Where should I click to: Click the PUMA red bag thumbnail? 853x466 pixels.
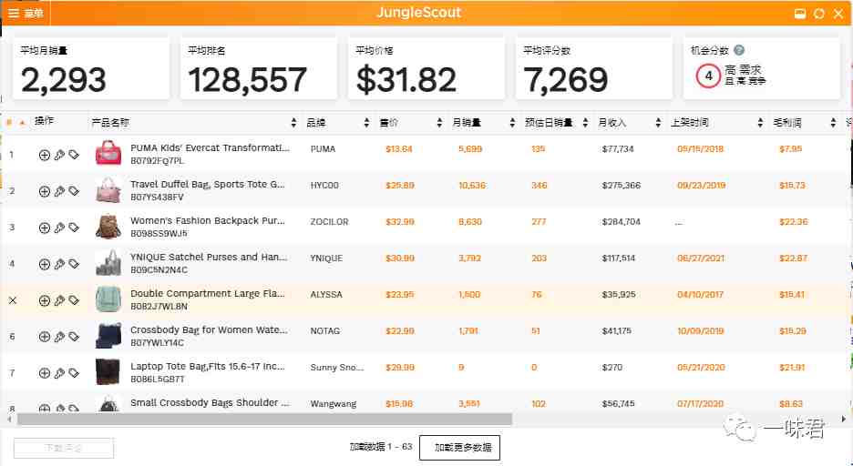click(x=108, y=153)
